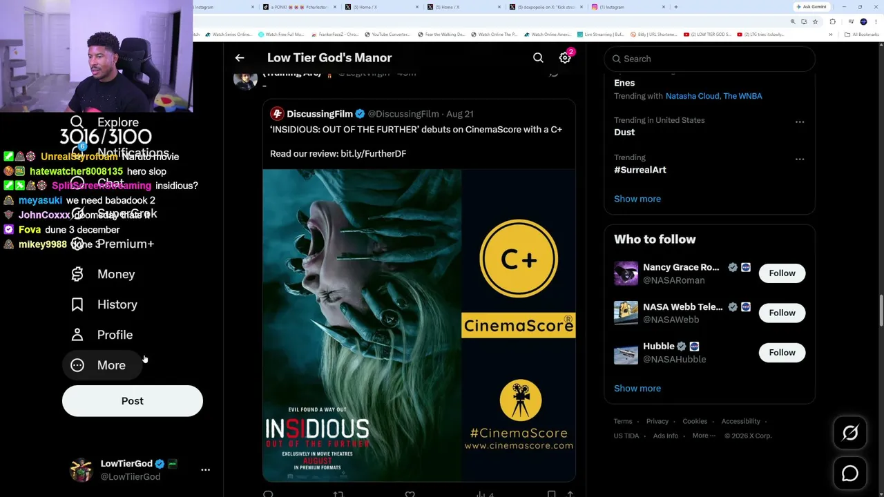Open the Accessibility footer link
884x497 pixels.
(x=741, y=421)
